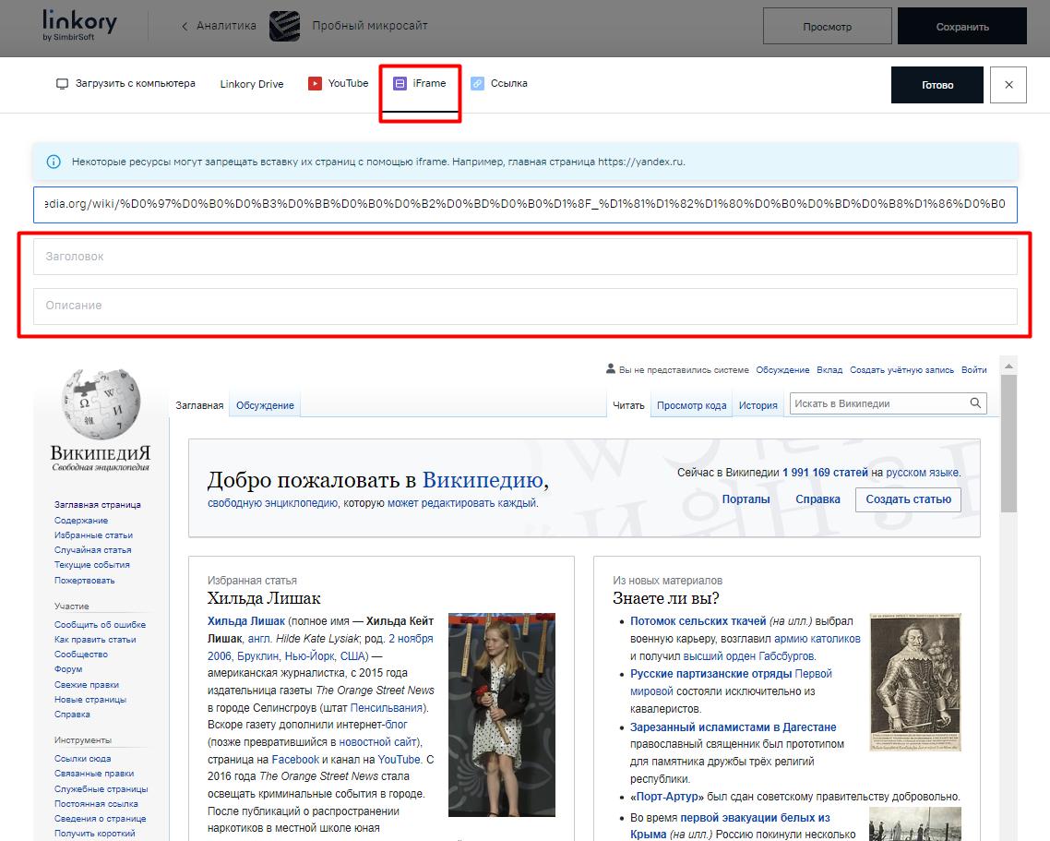The height and width of the screenshot is (841, 1050).
Task: Focus the Описание input field
Action: point(525,306)
